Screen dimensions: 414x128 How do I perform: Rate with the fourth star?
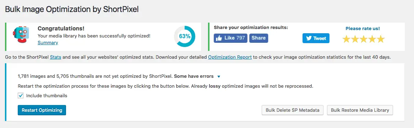pos(372,39)
